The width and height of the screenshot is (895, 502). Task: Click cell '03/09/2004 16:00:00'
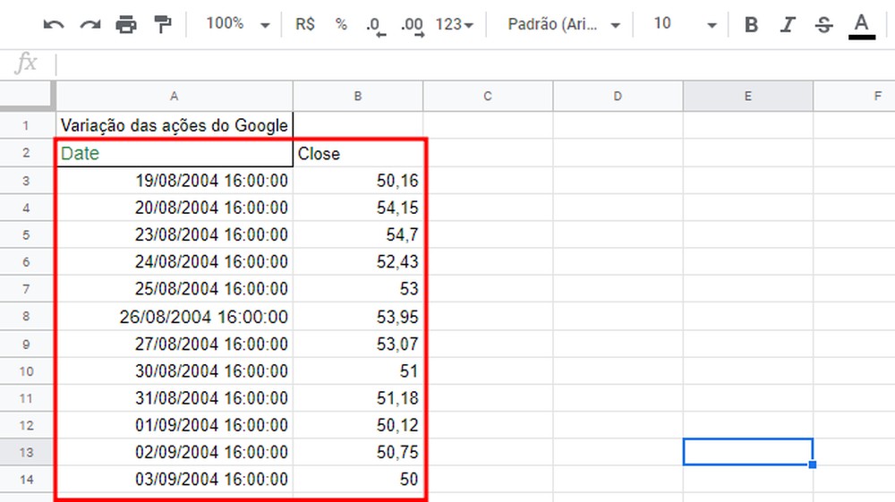click(175, 480)
